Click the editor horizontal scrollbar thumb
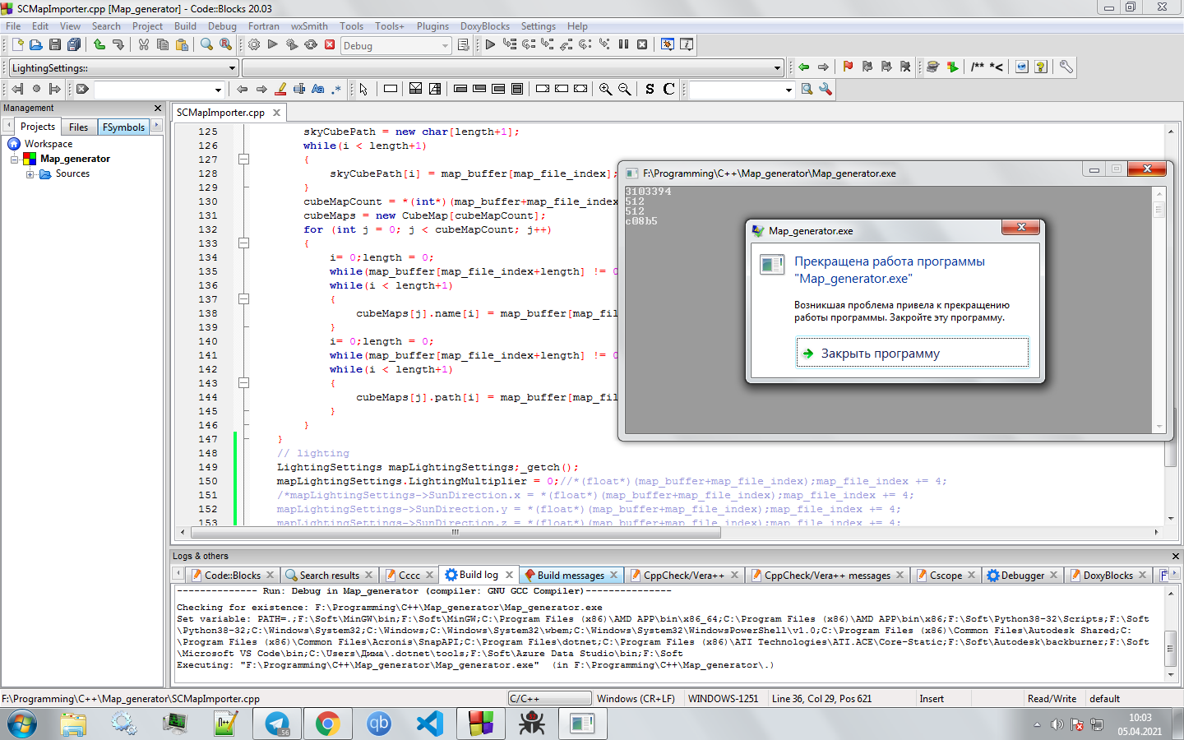This screenshot has width=1184, height=740. point(455,532)
